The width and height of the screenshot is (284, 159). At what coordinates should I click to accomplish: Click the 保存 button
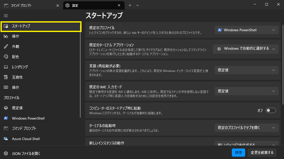coord(238,153)
